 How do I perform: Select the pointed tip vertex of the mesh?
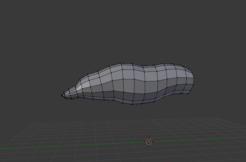coord(62,95)
